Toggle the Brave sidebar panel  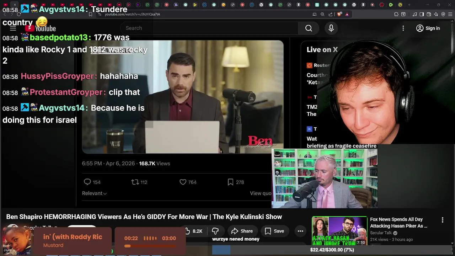422,14
